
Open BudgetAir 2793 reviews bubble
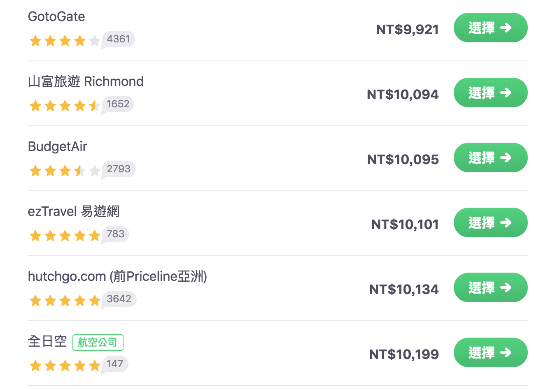[x=118, y=169]
